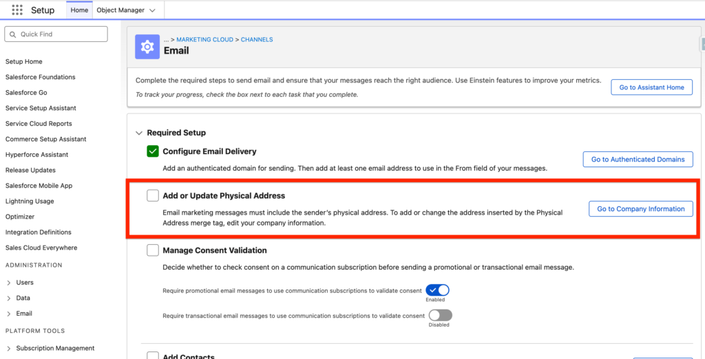The height and width of the screenshot is (359, 705).
Task: Click the search magnifier in Quick Find
Action: click(x=13, y=34)
